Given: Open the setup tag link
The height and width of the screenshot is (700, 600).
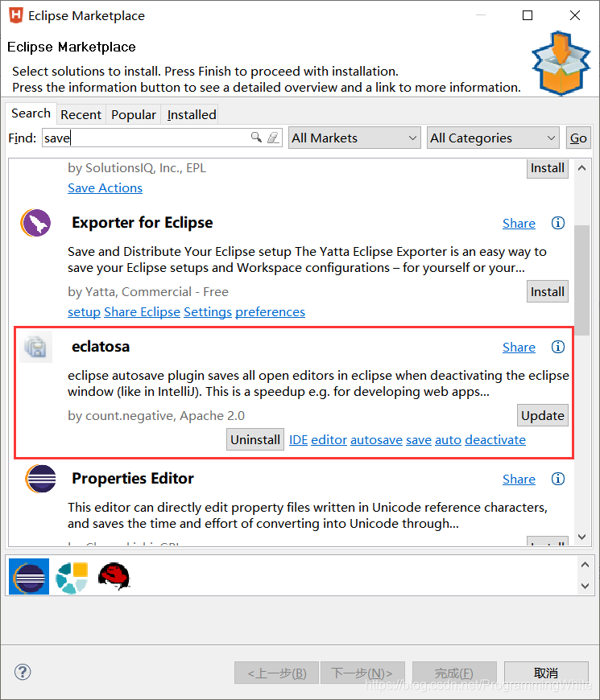Looking at the screenshot, I should [x=84, y=311].
